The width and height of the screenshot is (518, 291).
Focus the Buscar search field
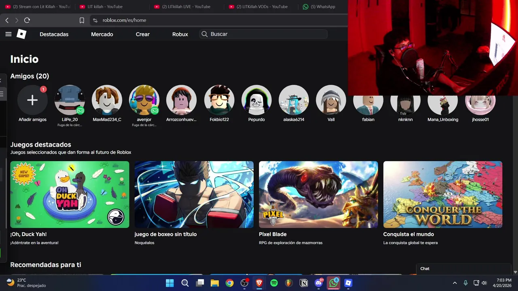click(x=263, y=34)
